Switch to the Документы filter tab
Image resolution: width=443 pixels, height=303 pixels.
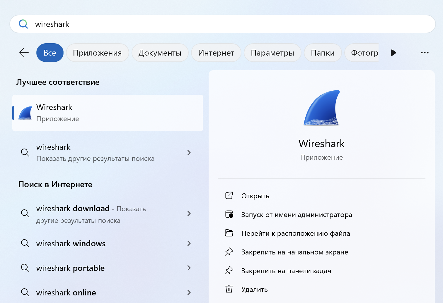pos(160,53)
